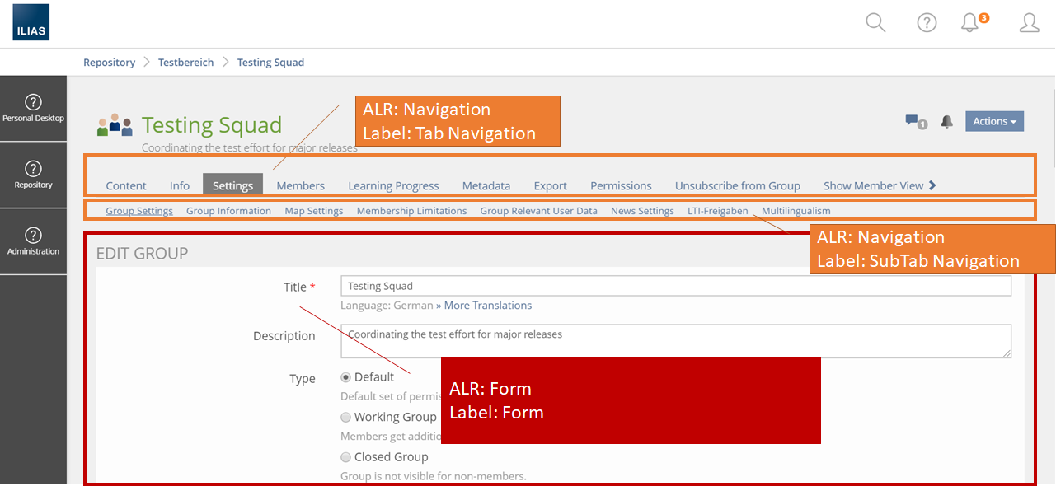Open the search magnifier icon
The width and height of the screenshot is (1056, 486).
pos(875,23)
